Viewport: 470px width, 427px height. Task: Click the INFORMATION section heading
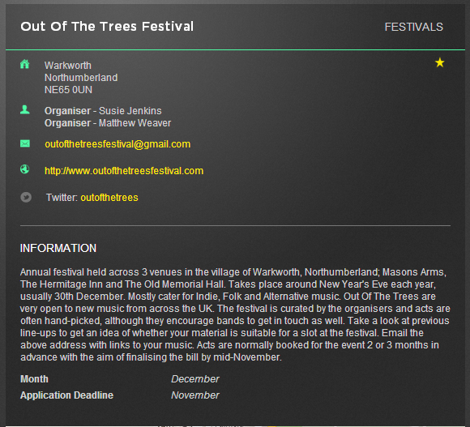pyautogui.click(x=58, y=248)
